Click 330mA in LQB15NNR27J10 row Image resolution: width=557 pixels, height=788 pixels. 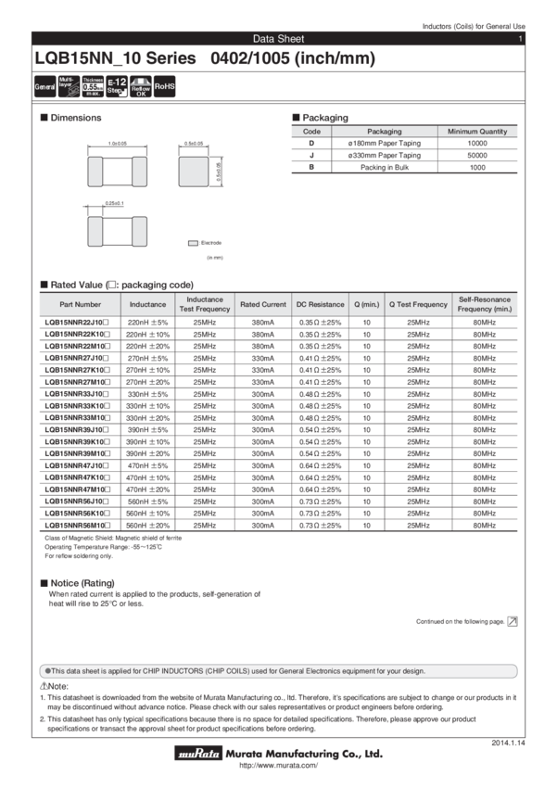(263, 359)
